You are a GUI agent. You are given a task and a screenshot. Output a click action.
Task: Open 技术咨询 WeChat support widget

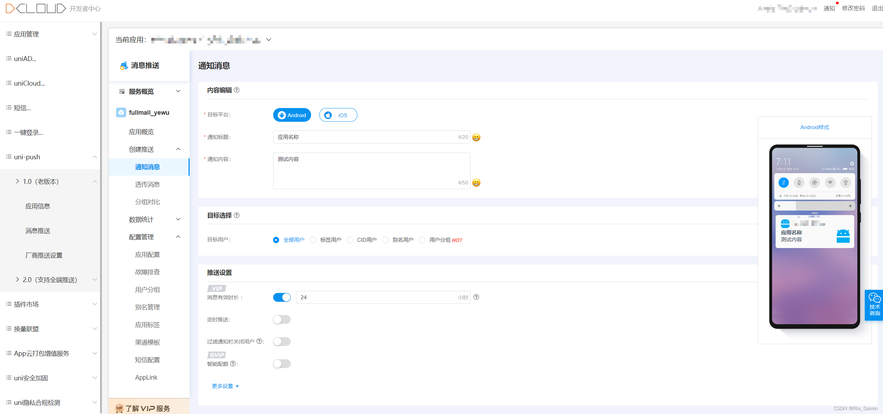point(874,305)
